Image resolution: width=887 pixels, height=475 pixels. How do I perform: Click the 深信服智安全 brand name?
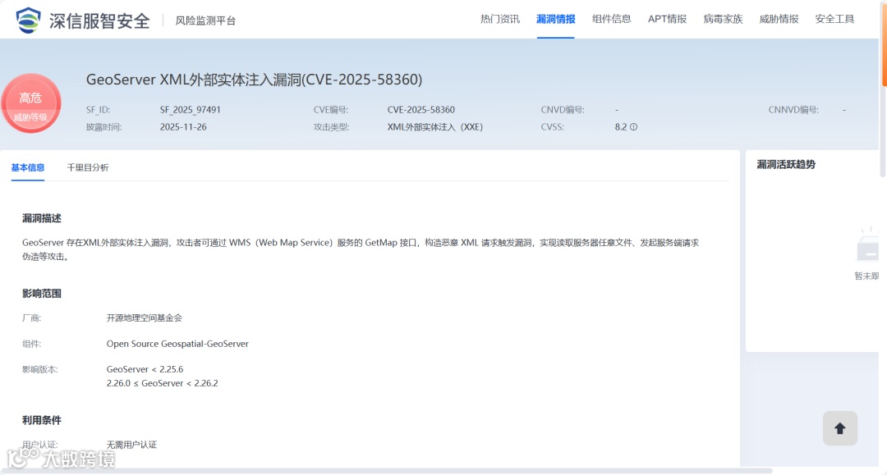[x=99, y=21]
